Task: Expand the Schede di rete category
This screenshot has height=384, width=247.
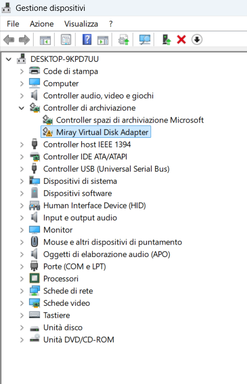Action: click(x=22, y=291)
